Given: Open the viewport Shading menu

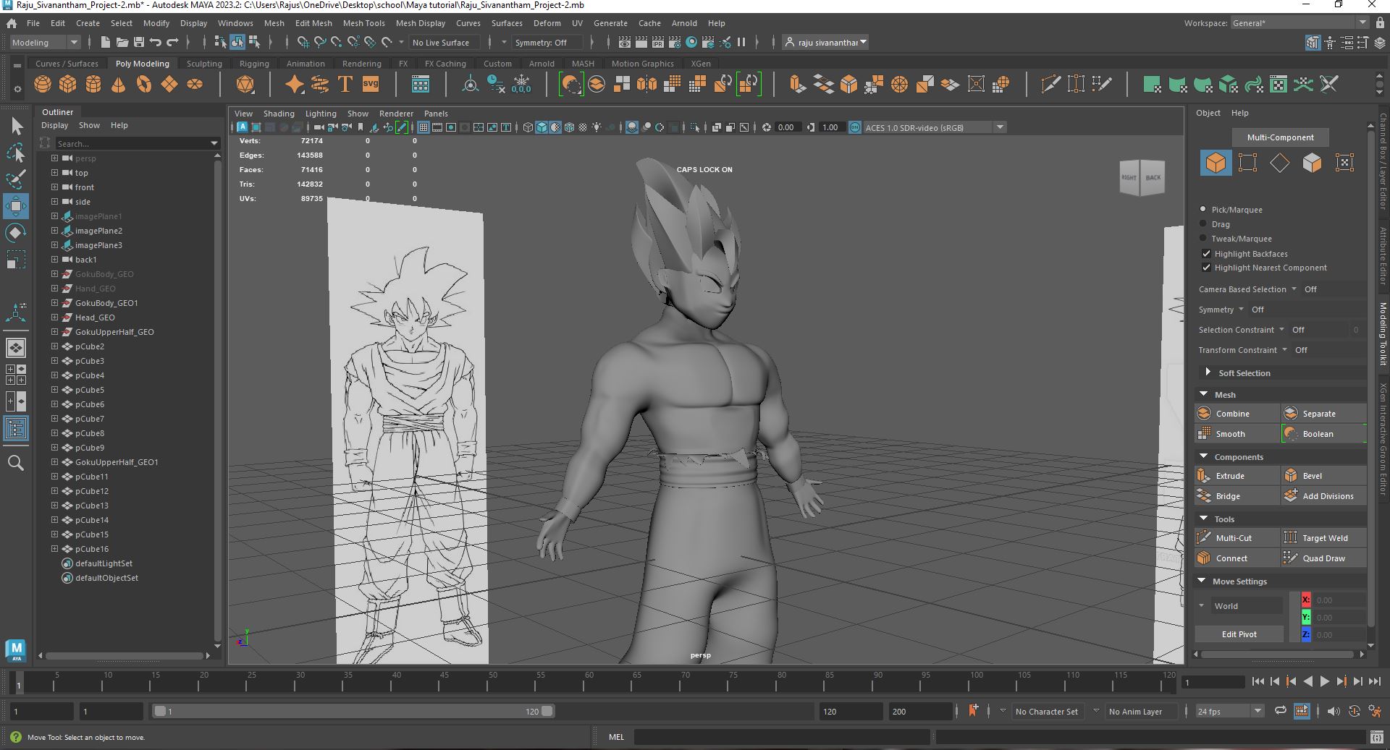Looking at the screenshot, I should [x=279, y=114].
